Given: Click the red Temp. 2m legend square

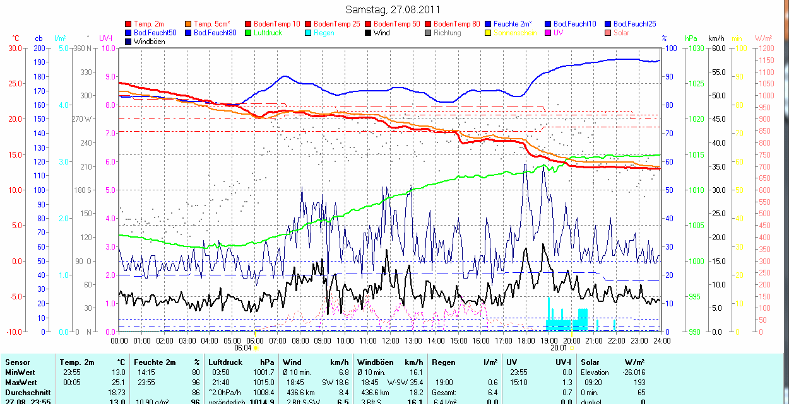Looking at the screenshot, I should click(129, 24).
